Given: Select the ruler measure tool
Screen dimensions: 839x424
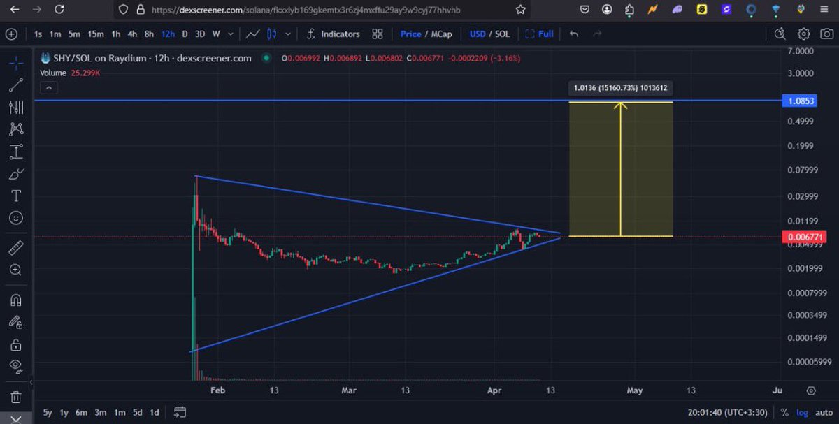Looking at the screenshot, I should click(16, 247).
